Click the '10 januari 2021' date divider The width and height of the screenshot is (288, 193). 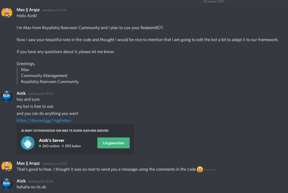[x=214, y=2]
